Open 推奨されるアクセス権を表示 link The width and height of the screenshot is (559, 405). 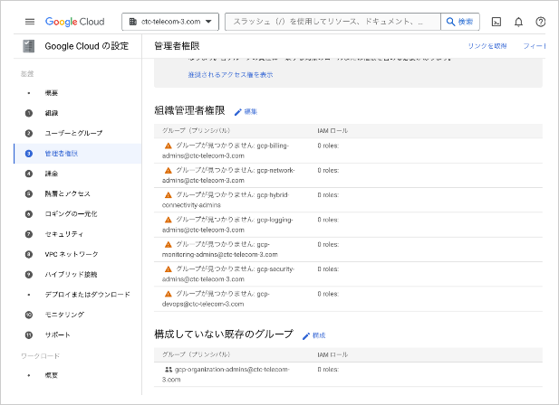click(230, 75)
